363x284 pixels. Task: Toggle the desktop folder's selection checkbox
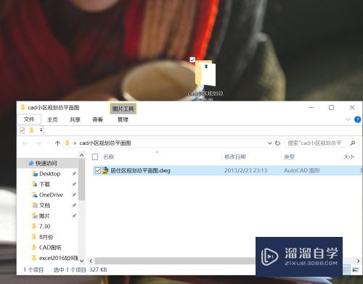(x=192, y=59)
